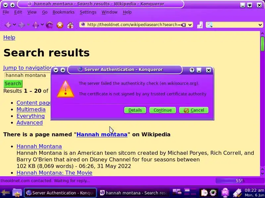Click the plus button on dialog title bar
Viewport: 265px width, 198px height.
(63, 70)
